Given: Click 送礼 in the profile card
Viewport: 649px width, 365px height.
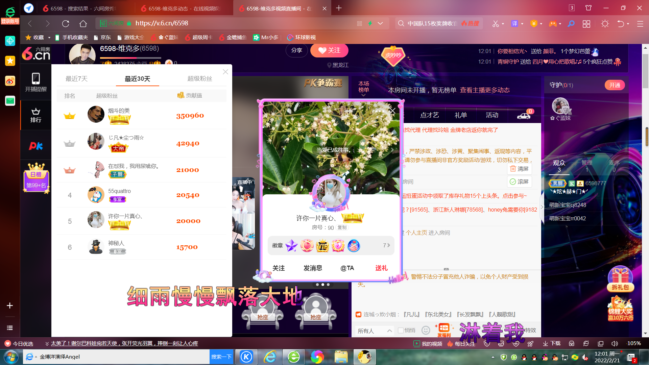Looking at the screenshot, I should 381,268.
